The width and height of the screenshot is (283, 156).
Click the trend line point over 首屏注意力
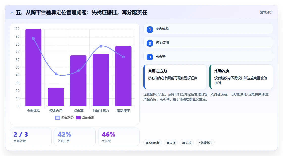pos(101,46)
